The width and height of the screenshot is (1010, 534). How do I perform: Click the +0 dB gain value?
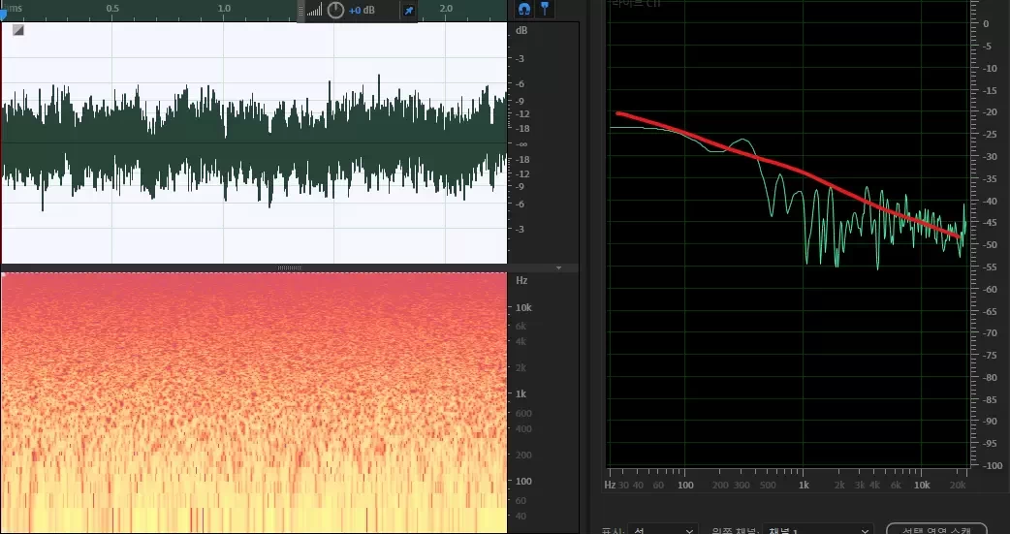coord(362,11)
